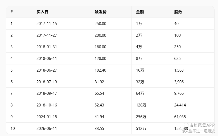
Task: Select the shares cell showing 625
Action: point(177,58)
